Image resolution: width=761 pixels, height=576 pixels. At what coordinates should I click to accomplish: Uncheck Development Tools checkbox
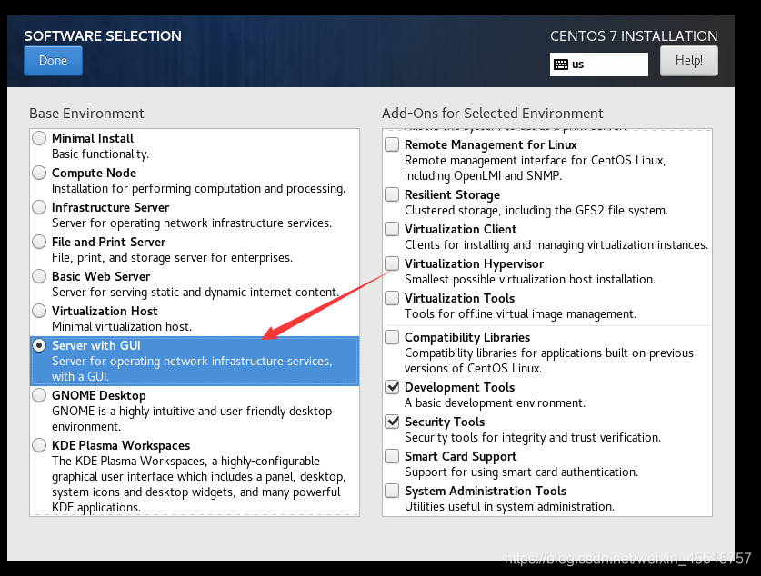click(x=392, y=387)
